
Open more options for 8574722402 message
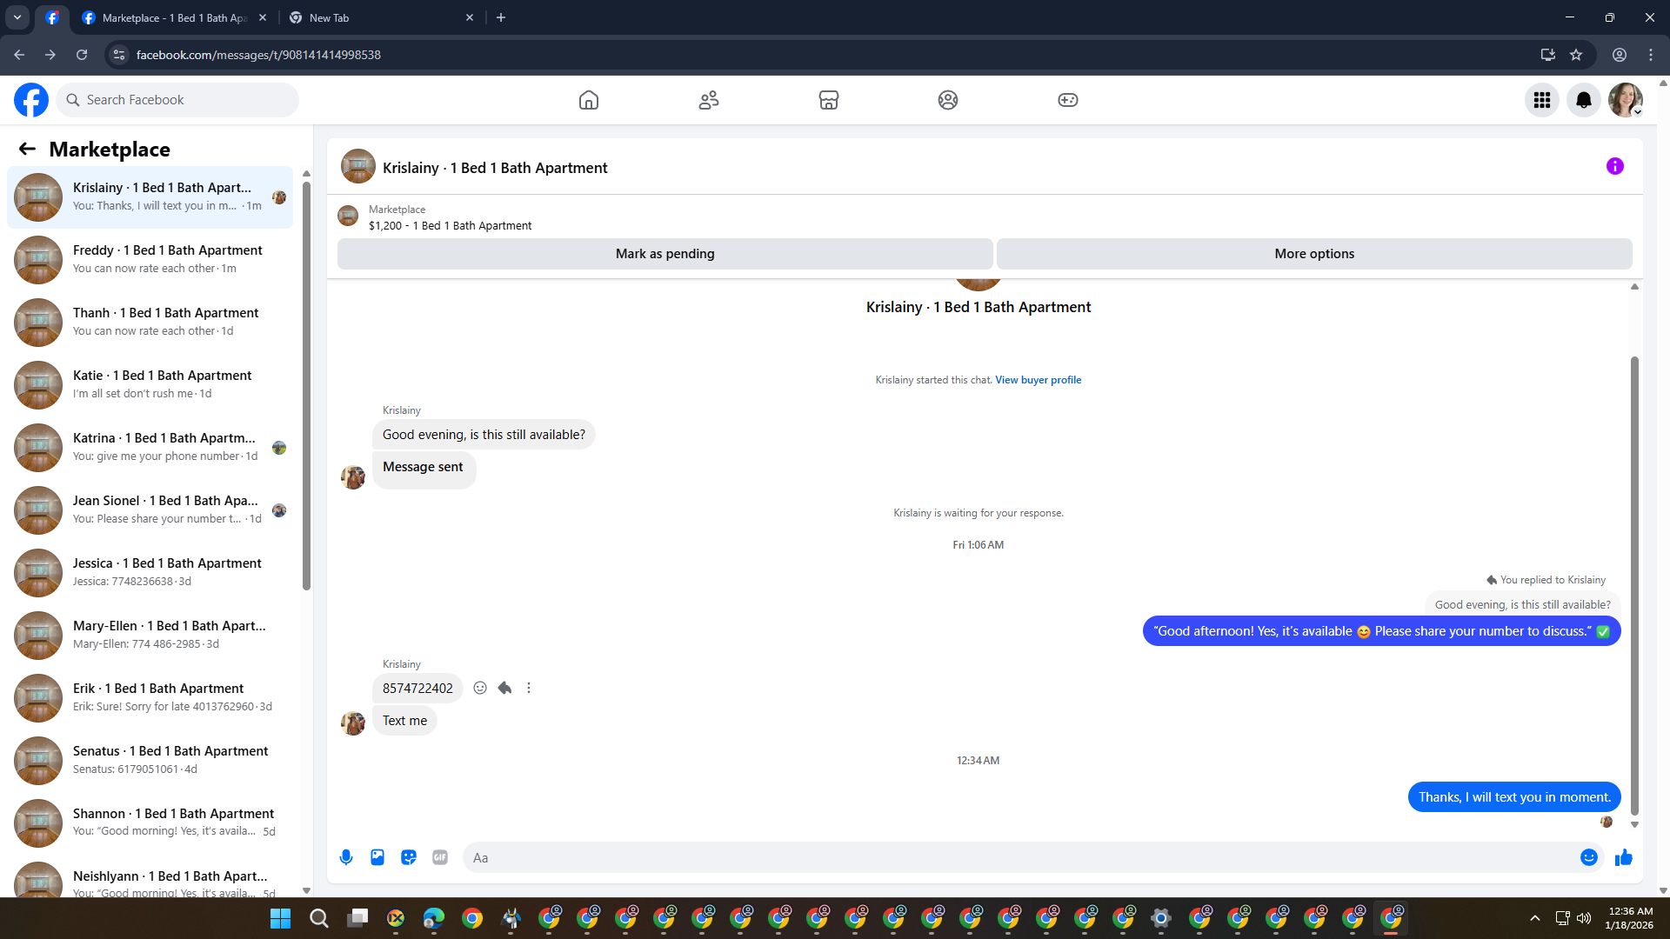coord(529,688)
